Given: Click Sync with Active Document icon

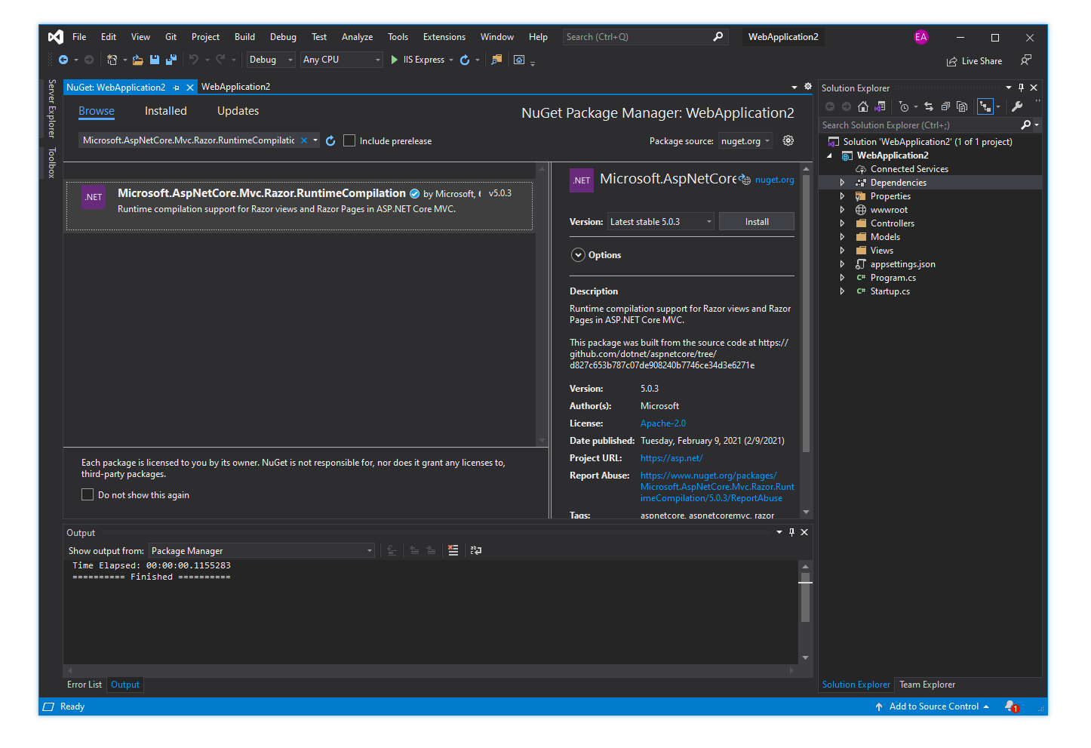Looking at the screenshot, I should tap(929, 106).
